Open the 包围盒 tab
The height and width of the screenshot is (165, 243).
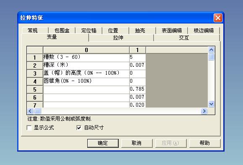point(62,30)
